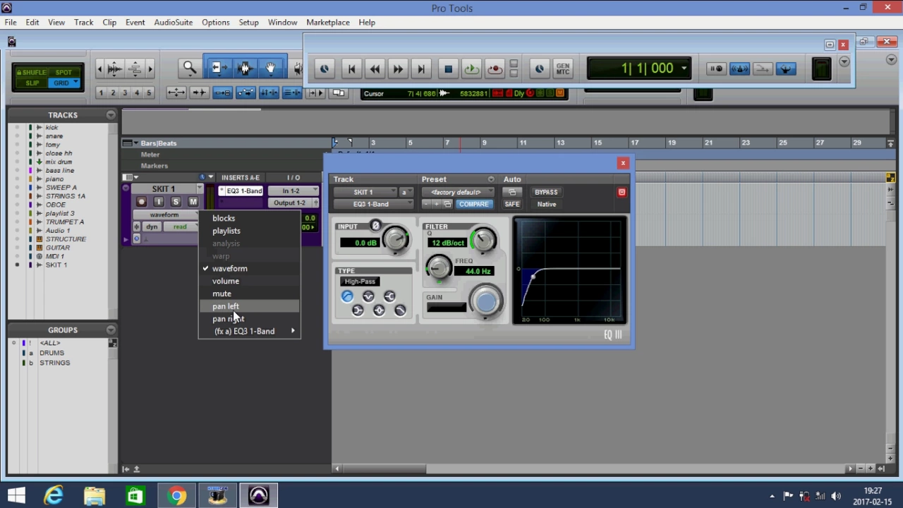Open the factory default preset dropdown
This screenshot has height=508, width=903.
(x=459, y=192)
